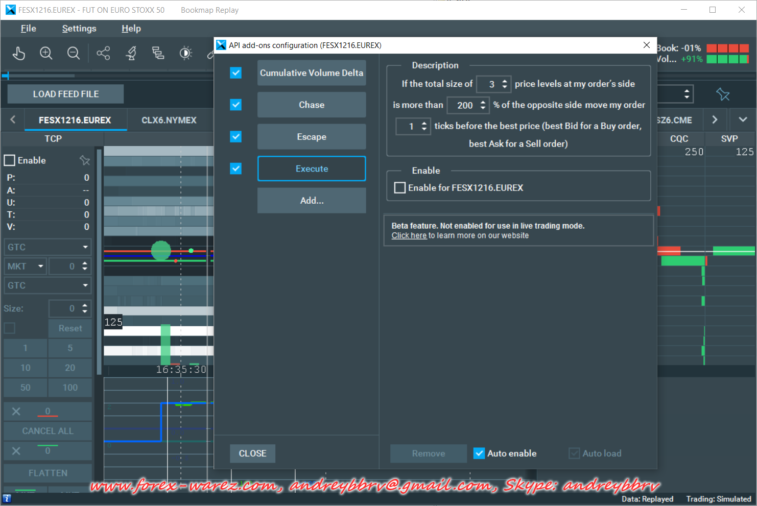Click the stacked hierarchy boxes toolbar icon
The image size is (757, 506).
(x=158, y=53)
